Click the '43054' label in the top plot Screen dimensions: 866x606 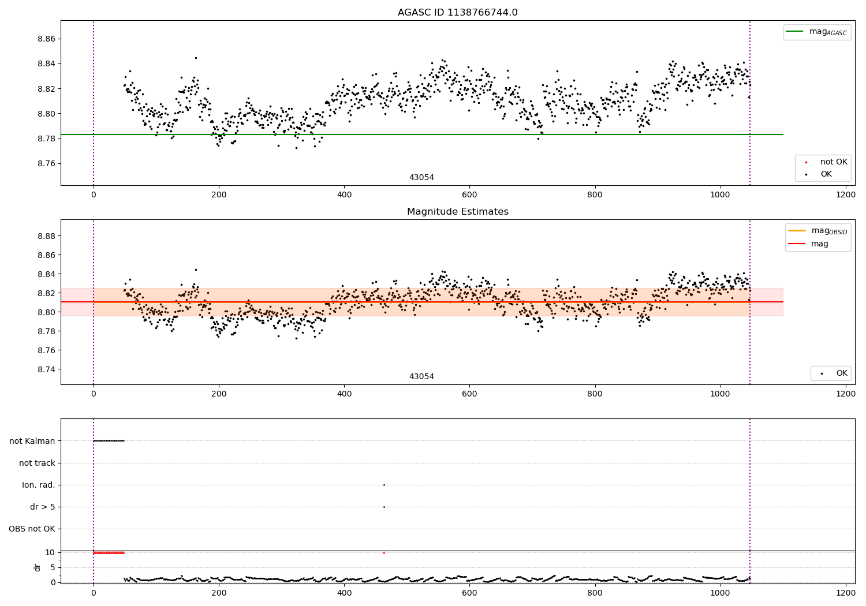pyautogui.click(x=421, y=178)
